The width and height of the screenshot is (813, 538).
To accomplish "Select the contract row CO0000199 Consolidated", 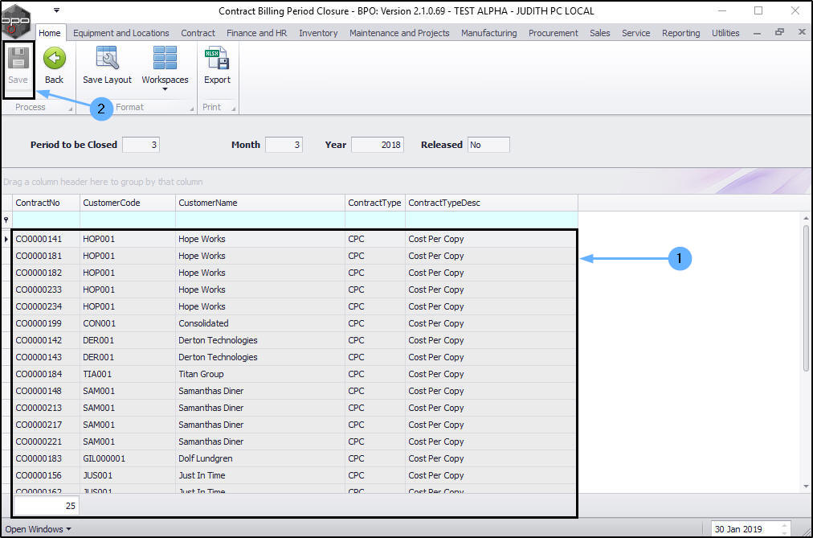I will click(203, 323).
